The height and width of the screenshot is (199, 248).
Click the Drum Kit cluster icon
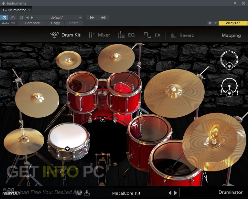(55, 35)
